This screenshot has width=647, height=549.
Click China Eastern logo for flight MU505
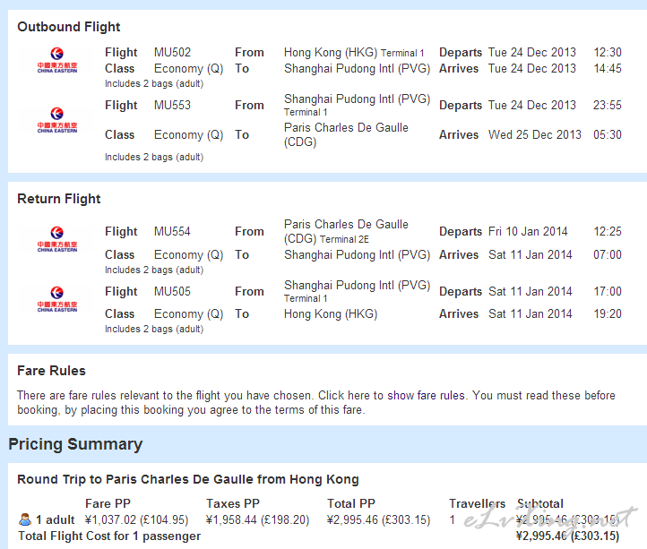(56, 299)
